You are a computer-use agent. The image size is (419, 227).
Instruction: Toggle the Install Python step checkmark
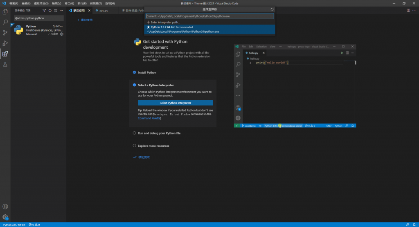pyautogui.click(x=134, y=72)
